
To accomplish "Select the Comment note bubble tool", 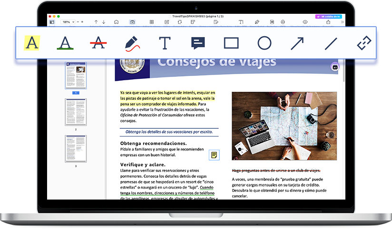I will [x=198, y=43].
